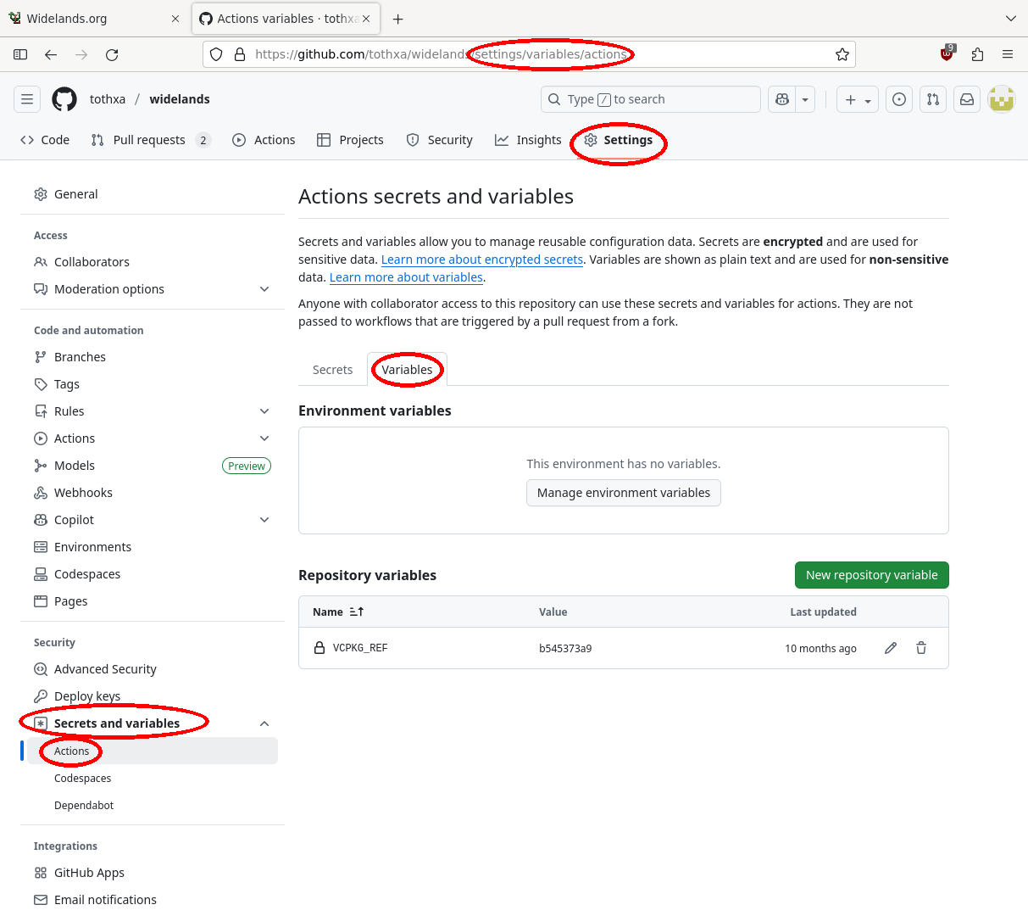Click the pencil edit icon for VCPKG_REF
Screen dimensions: 1028x916
click(x=891, y=648)
